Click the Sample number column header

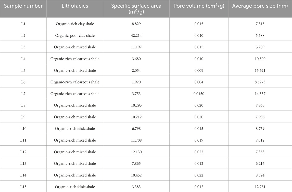[x=23, y=6]
